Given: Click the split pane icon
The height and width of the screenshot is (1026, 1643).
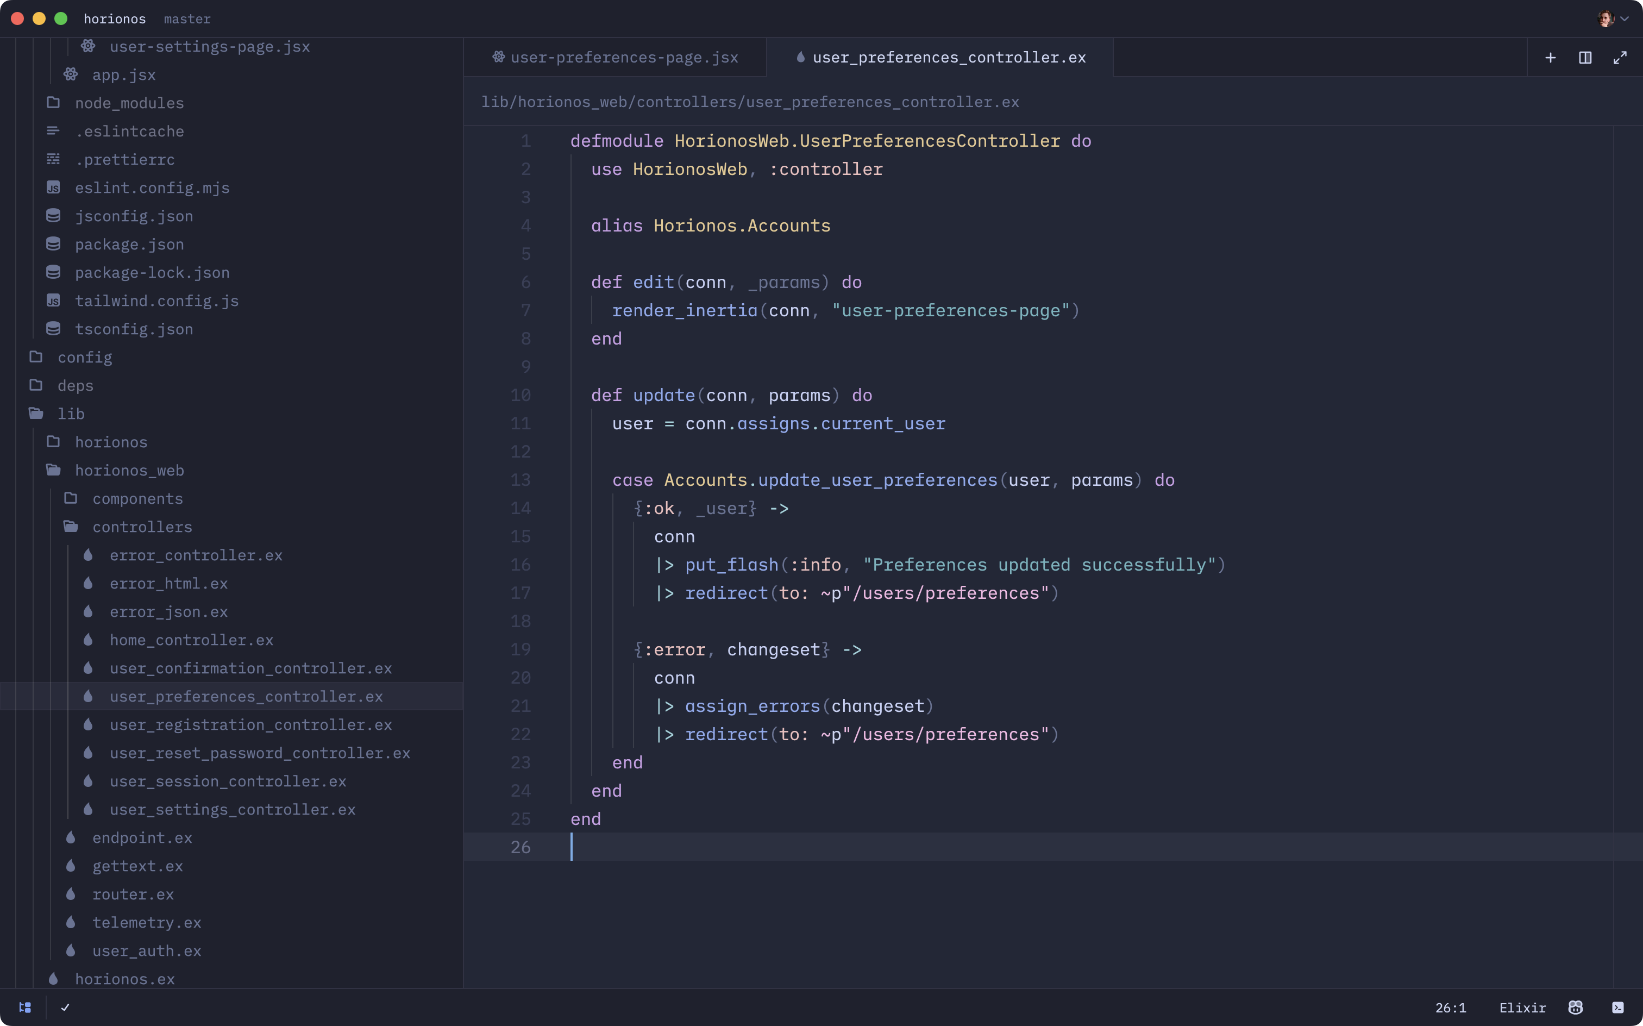Looking at the screenshot, I should tap(1585, 58).
